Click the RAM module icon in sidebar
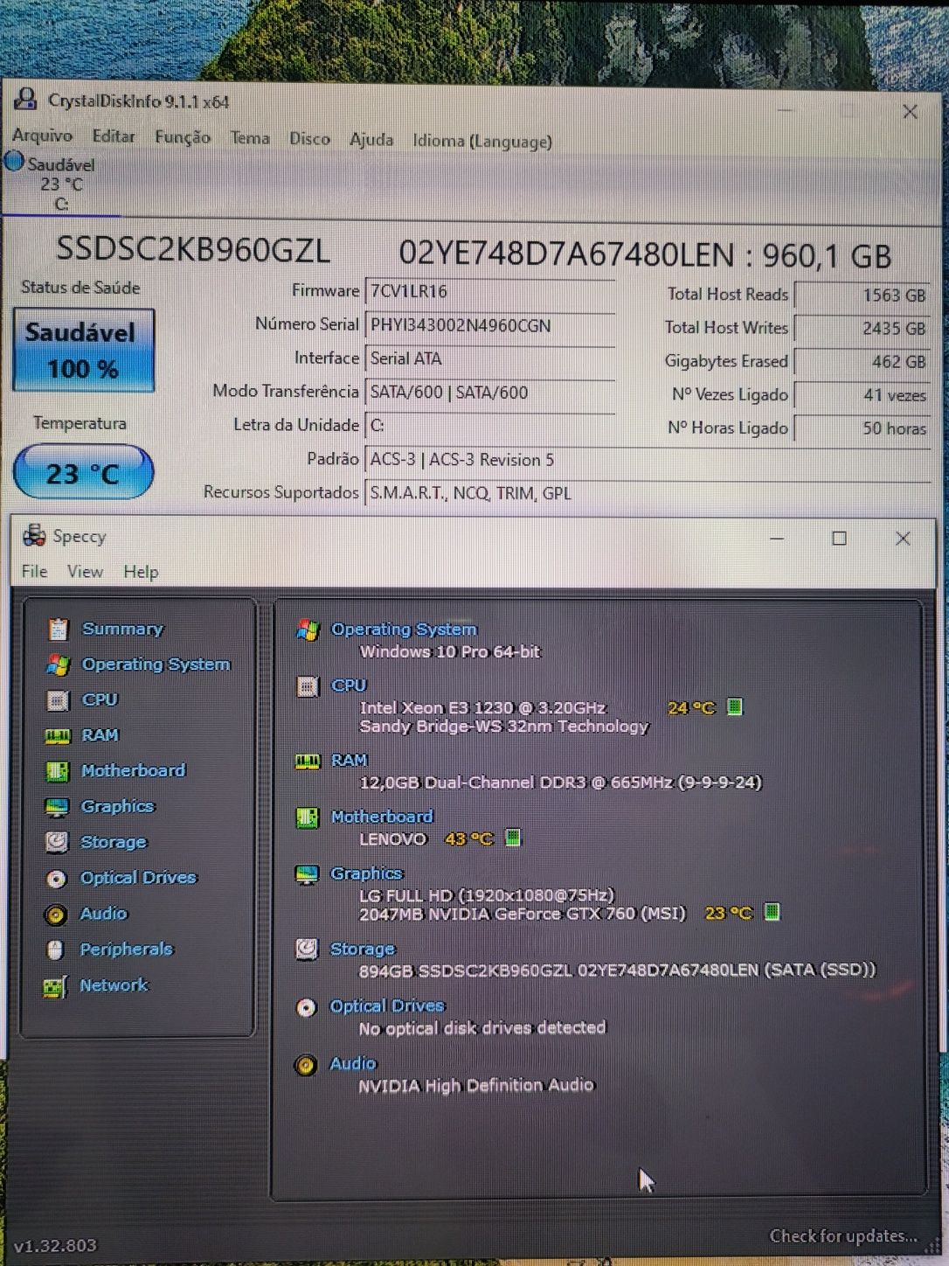949x1266 pixels. 57,736
